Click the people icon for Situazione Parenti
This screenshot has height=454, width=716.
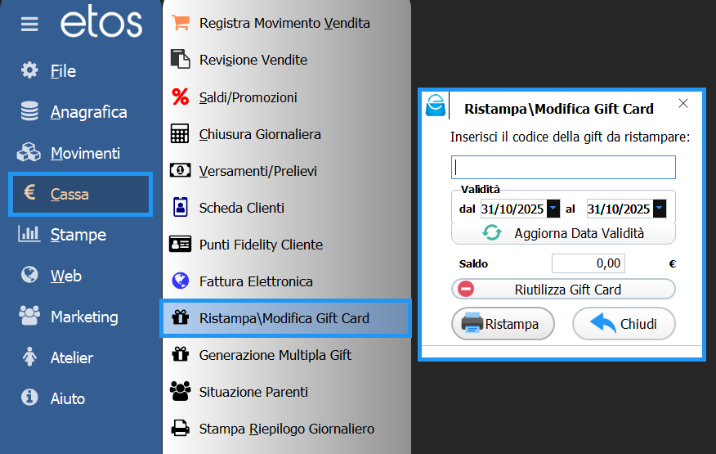[x=180, y=392]
